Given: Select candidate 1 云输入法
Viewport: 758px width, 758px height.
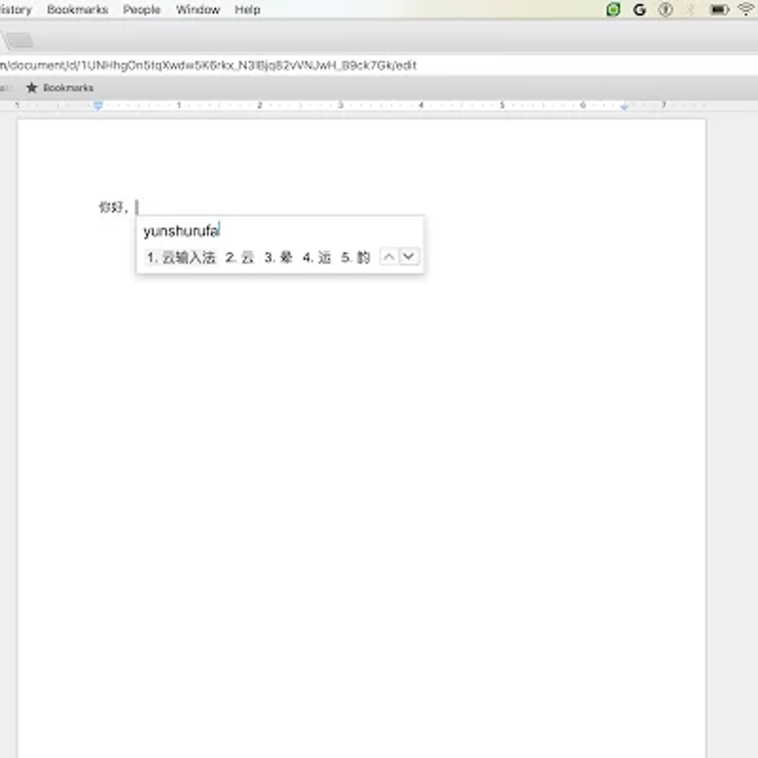Looking at the screenshot, I should coord(181,257).
